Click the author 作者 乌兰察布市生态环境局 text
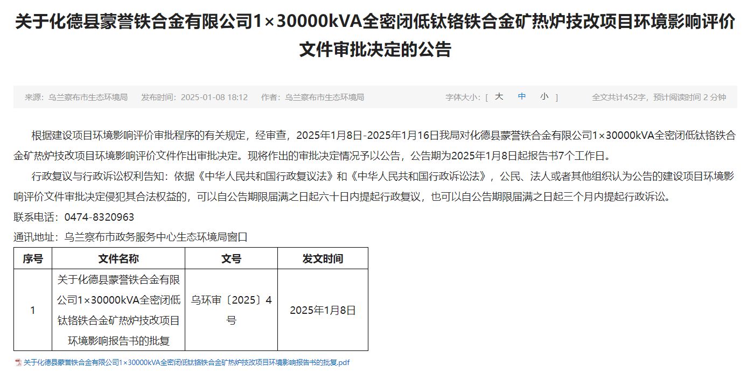The image size is (754, 372). pos(312,97)
